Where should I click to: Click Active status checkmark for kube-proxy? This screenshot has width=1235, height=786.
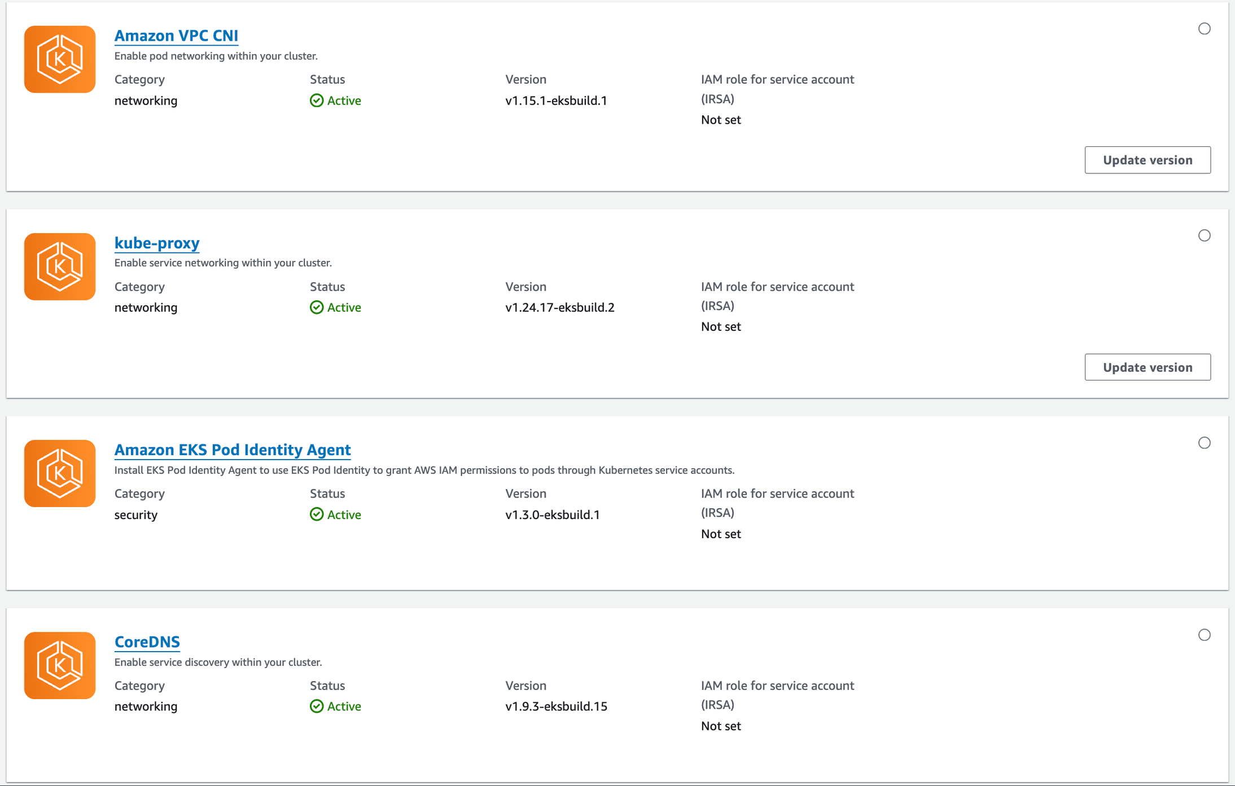point(317,307)
